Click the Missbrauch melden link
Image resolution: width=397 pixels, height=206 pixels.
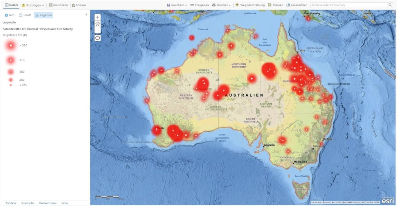click(48, 203)
